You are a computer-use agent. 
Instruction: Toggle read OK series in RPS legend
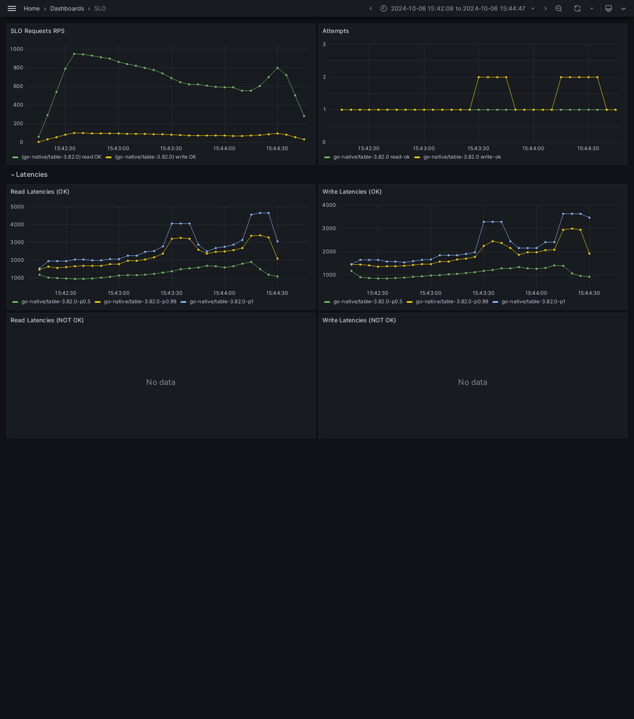pos(61,157)
